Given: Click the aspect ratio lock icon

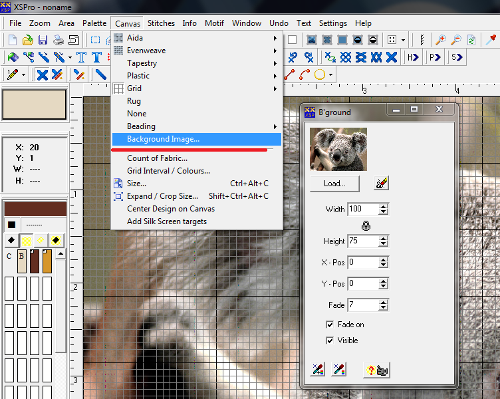Looking at the screenshot, I should tap(366, 225).
